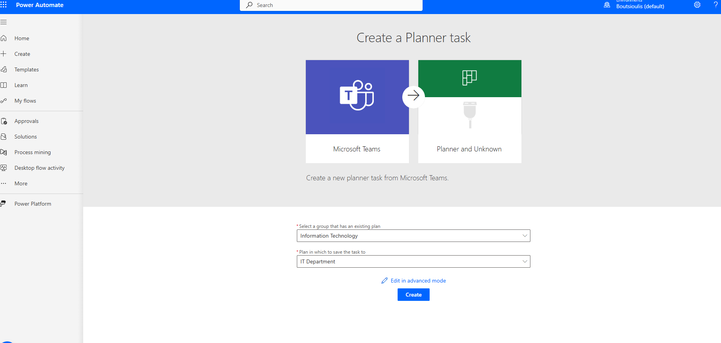
Task: Open the plan dropdown showing IT Department
Action: click(414, 261)
